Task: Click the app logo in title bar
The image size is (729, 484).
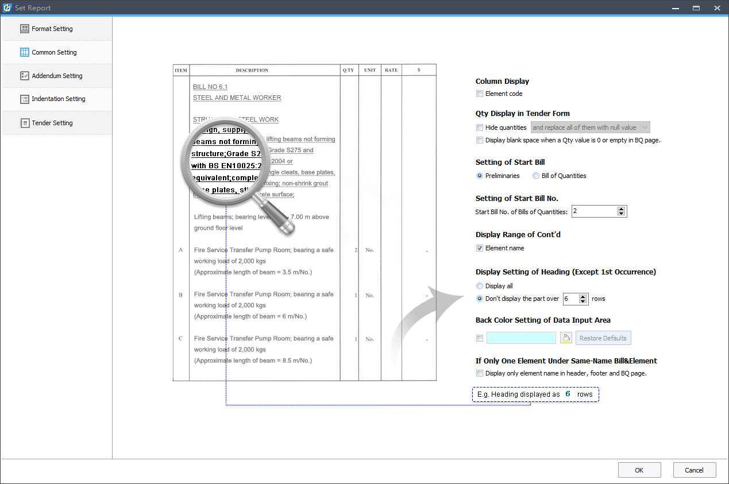Action: (x=7, y=8)
